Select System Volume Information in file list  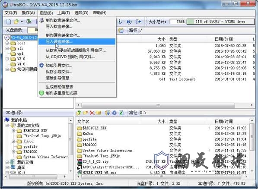[x=107, y=150]
